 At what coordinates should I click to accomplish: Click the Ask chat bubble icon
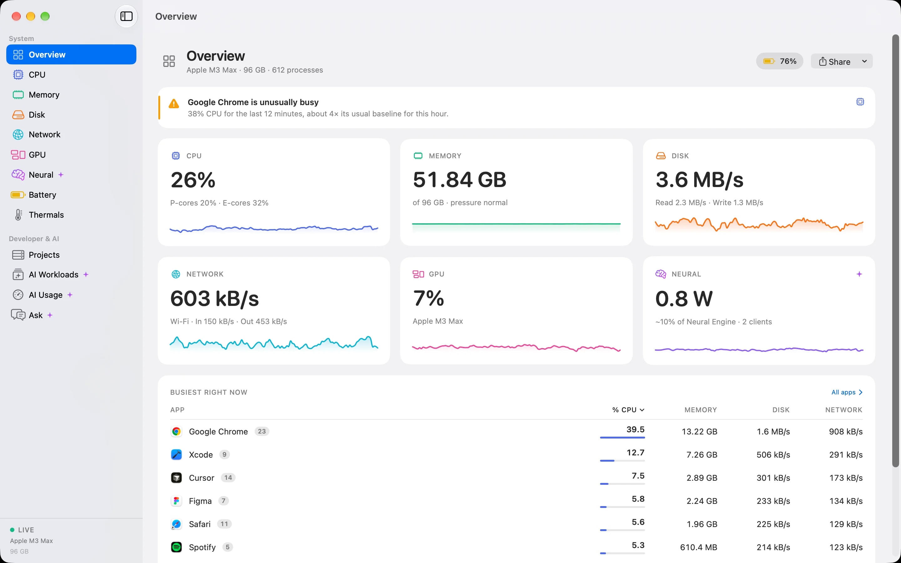tap(18, 315)
